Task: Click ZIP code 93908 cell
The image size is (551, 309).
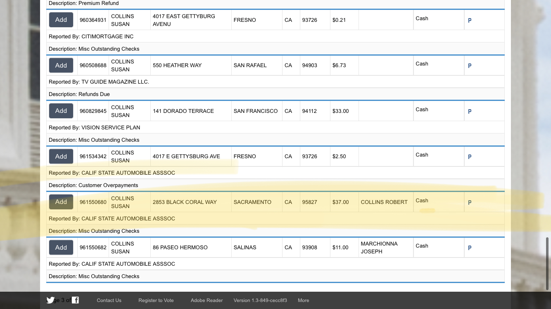Action: click(x=315, y=248)
